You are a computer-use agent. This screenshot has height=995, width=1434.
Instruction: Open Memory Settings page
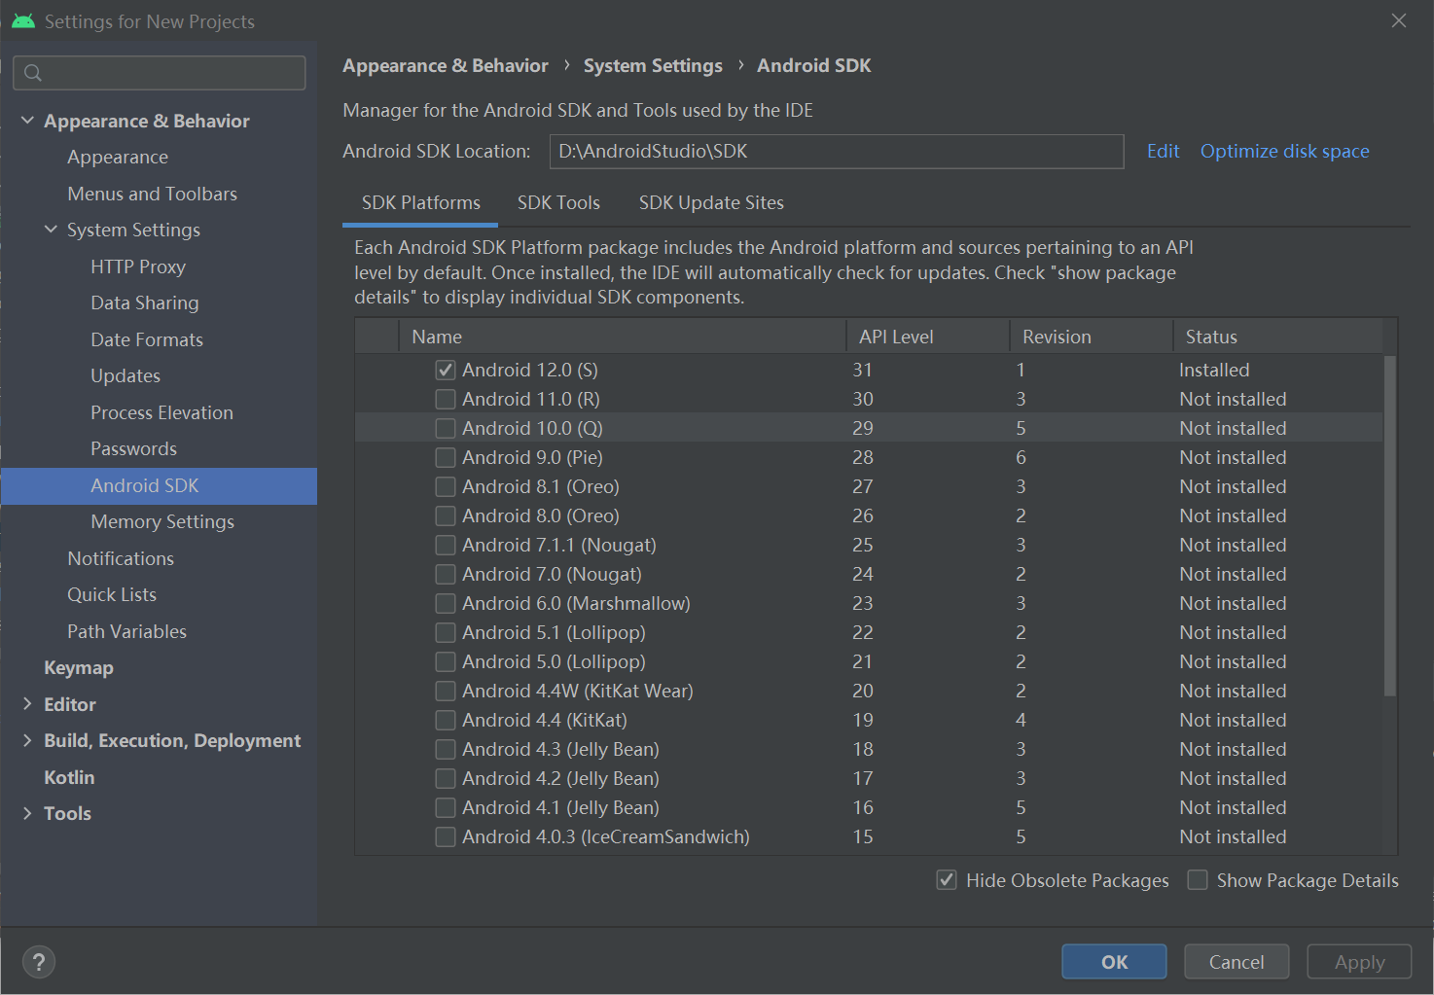click(x=162, y=521)
